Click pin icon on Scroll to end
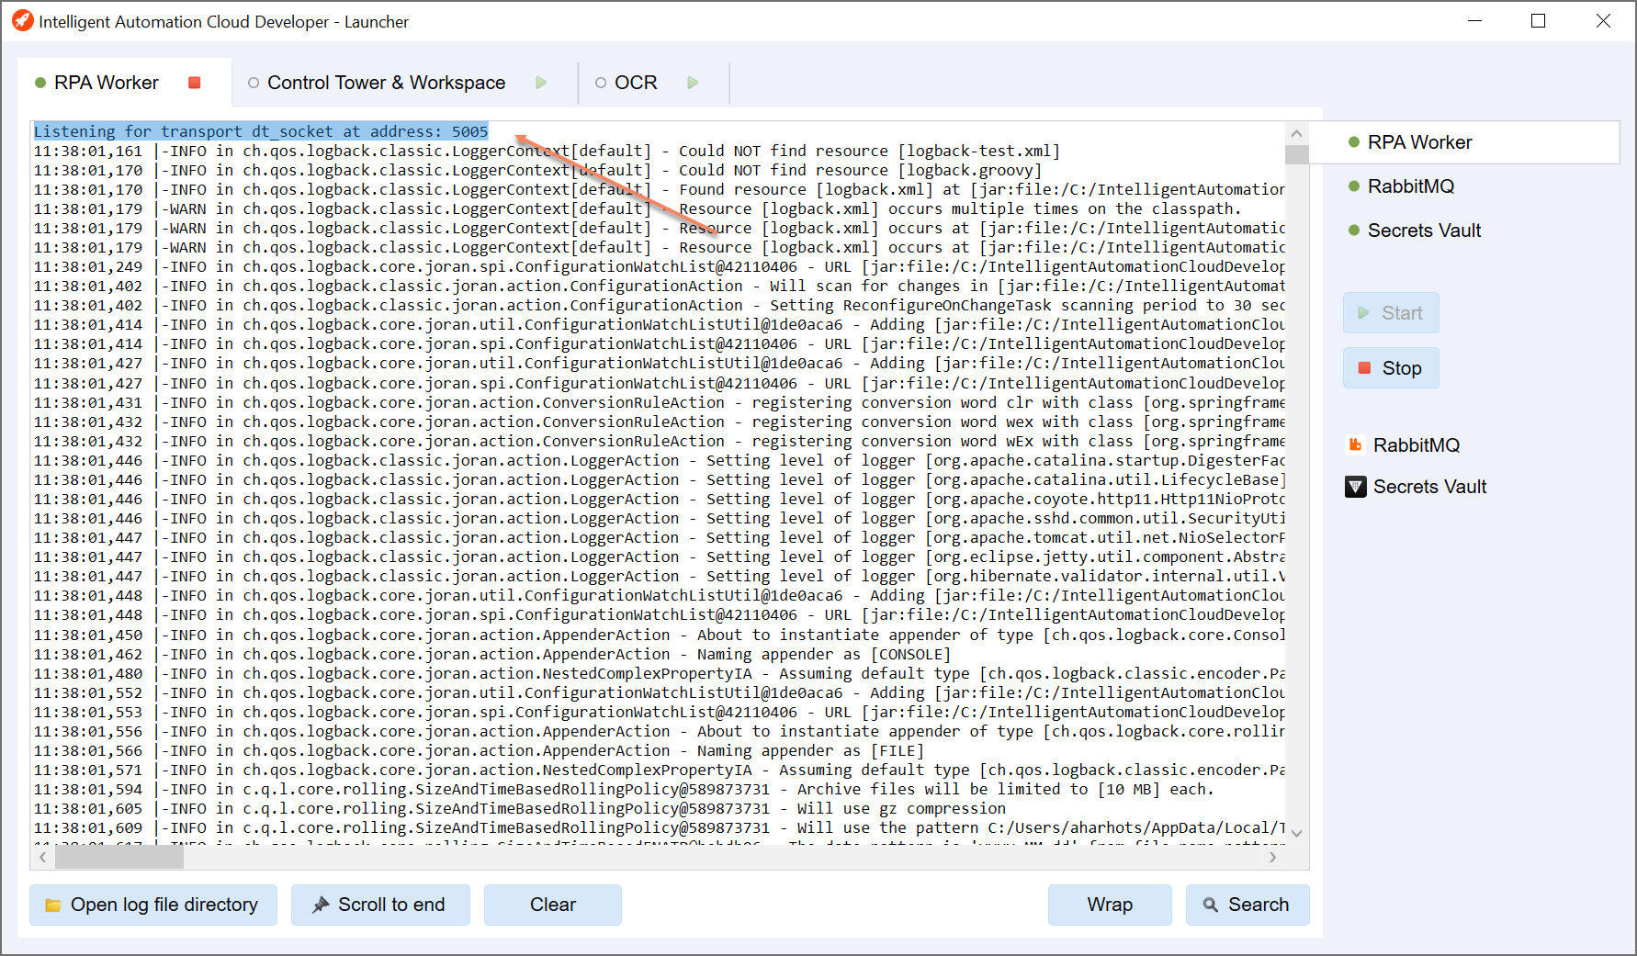Image resolution: width=1637 pixels, height=956 pixels. (x=321, y=905)
